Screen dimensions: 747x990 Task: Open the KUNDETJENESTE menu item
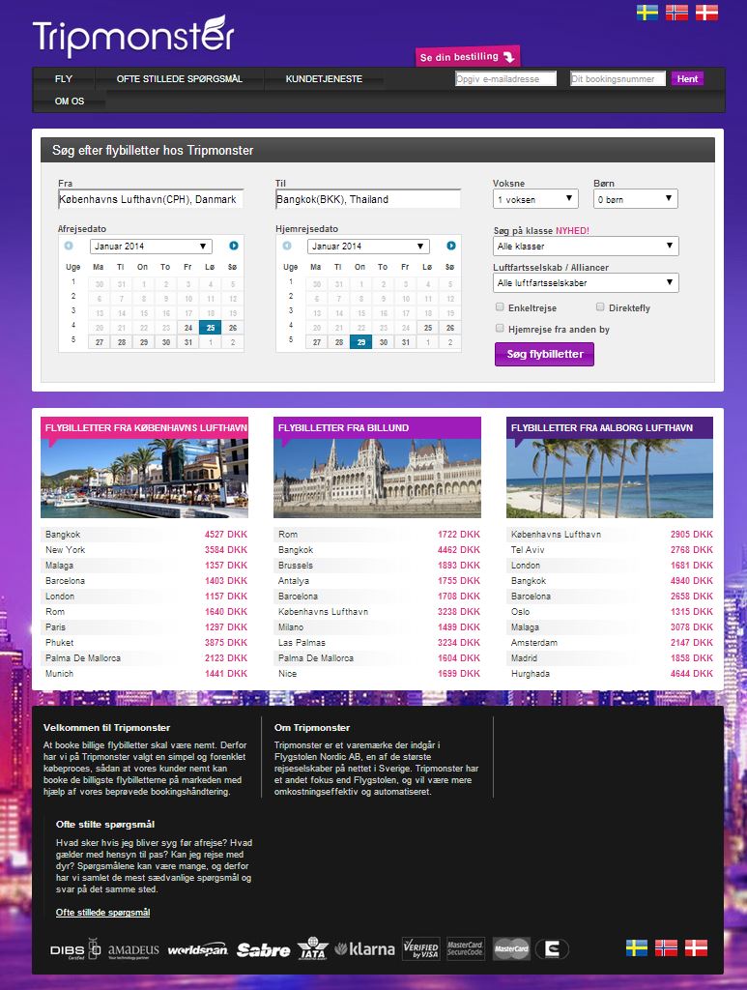click(324, 79)
